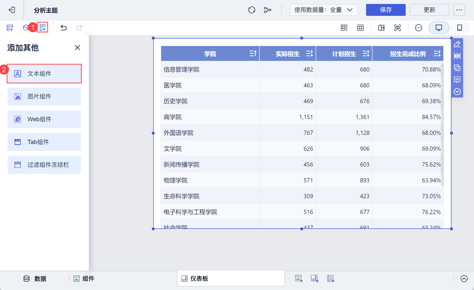Viewport: 474px width, 290px height.
Task: Collapse bottom bar with chevron-up icon
Action: (464, 278)
